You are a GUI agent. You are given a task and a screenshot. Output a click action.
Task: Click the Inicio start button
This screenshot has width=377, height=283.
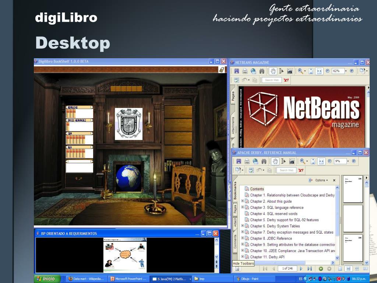(47, 279)
